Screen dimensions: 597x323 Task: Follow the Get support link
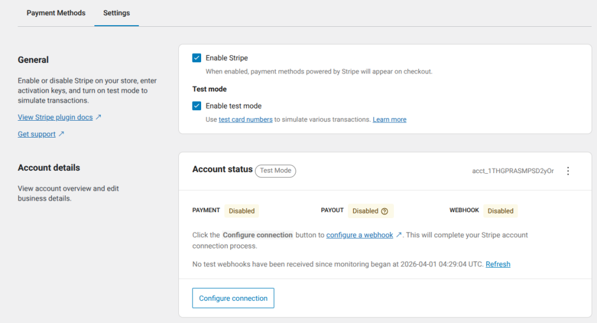point(37,134)
